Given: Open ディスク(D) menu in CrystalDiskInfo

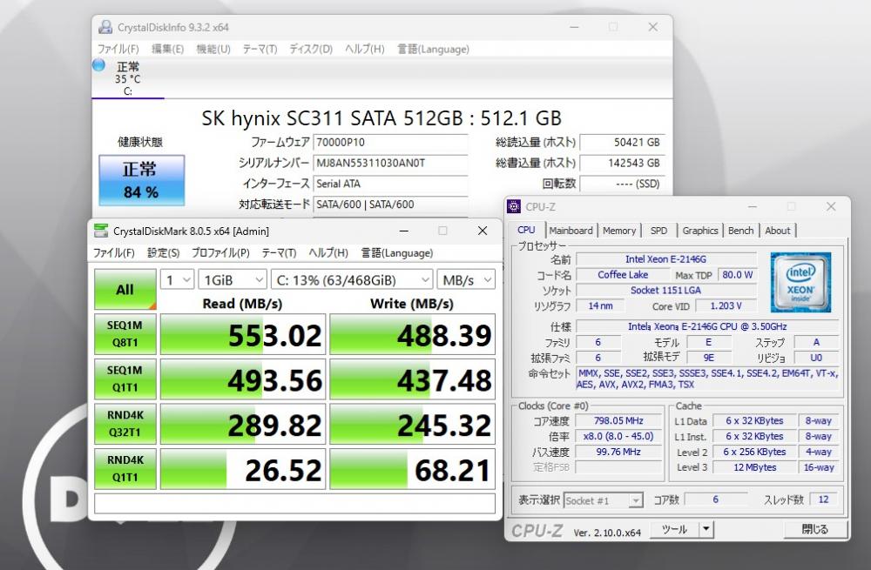Looking at the screenshot, I should (311, 49).
